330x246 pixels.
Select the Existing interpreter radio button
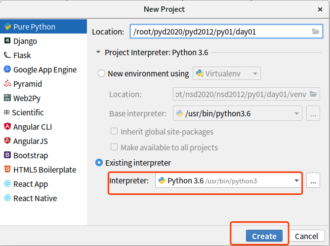point(99,162)
